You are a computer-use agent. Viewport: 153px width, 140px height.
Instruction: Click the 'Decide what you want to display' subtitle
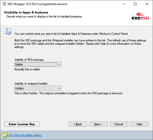pos(44,17)
